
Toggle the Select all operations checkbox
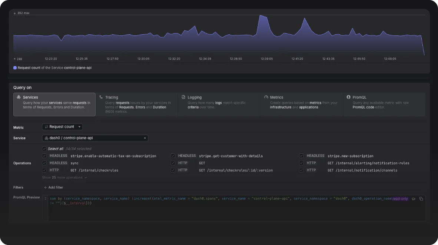[x=44, y=149]
